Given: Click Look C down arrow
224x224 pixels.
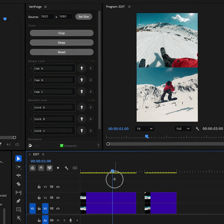Looking at the screenshot, I should 90,131.
